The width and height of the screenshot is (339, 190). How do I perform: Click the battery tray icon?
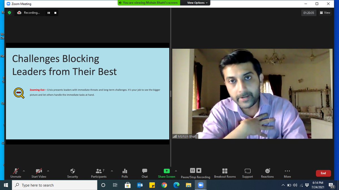tap(289, 185)
